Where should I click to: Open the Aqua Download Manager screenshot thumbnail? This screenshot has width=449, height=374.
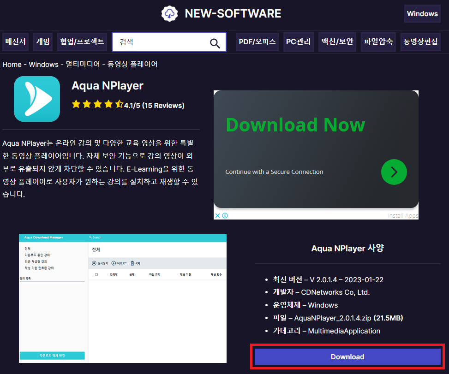pos(123,298)
